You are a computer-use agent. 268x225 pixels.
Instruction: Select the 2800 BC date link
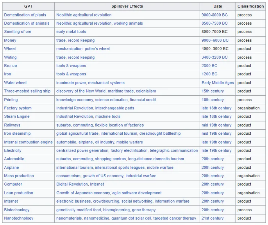209,66
